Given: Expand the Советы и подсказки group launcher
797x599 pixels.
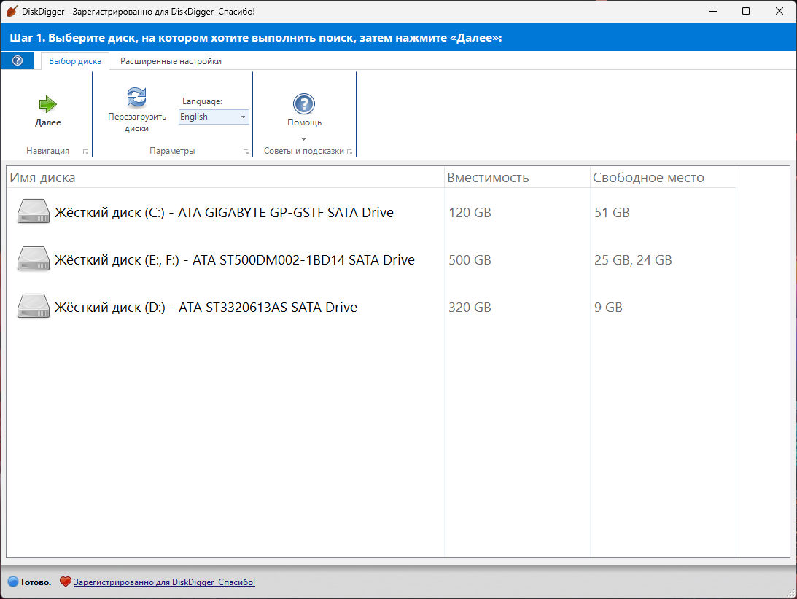Looking at the screenshot, I should point(350,152).
